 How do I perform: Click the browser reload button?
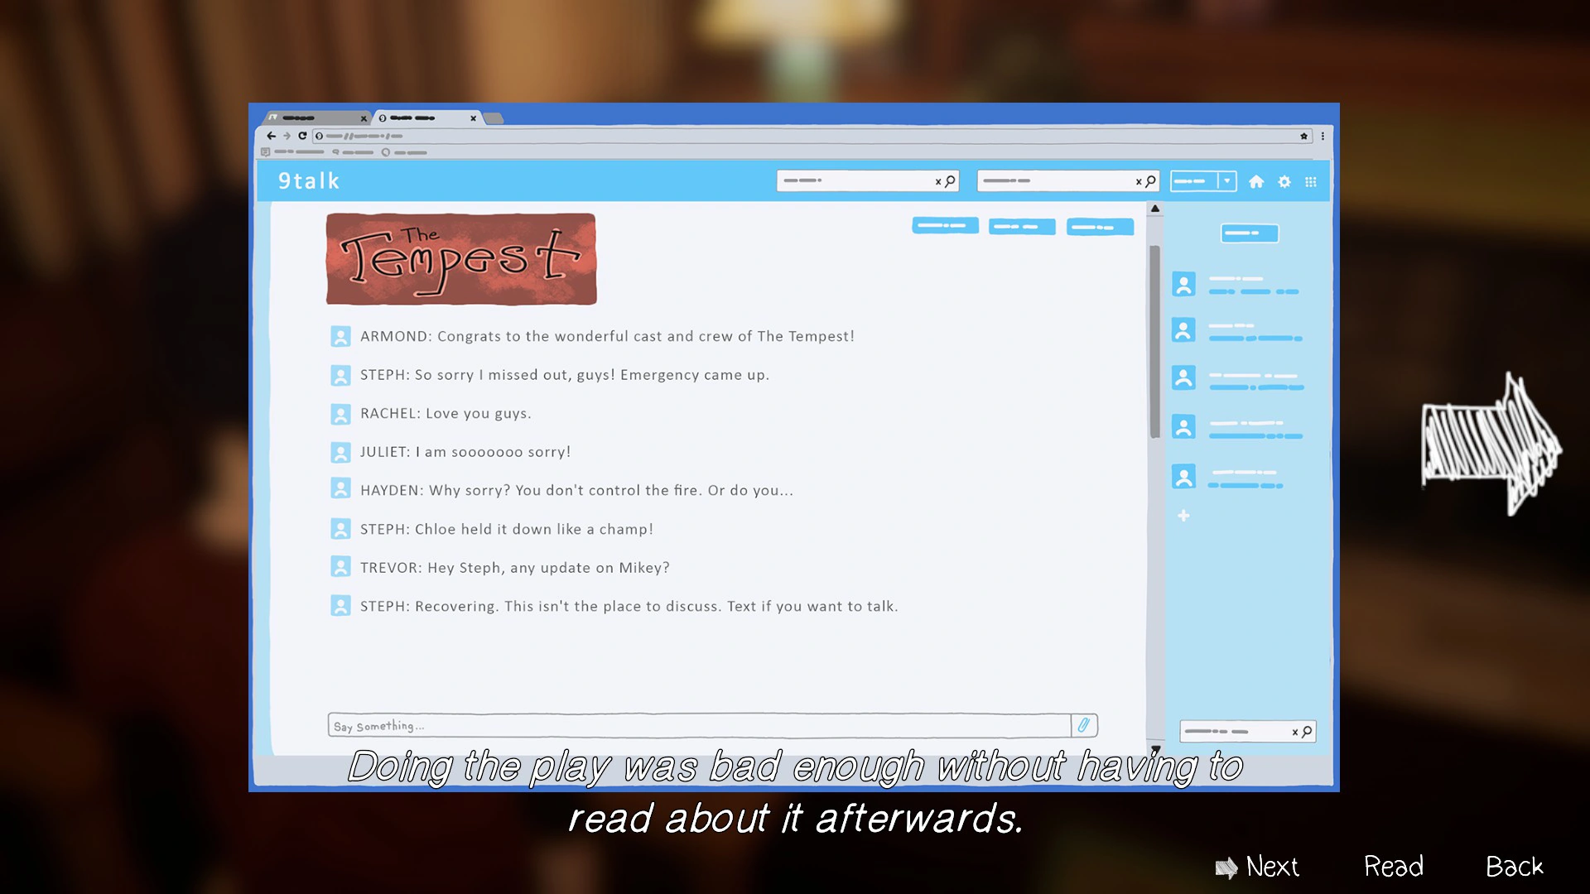click(x=302, y=136)
